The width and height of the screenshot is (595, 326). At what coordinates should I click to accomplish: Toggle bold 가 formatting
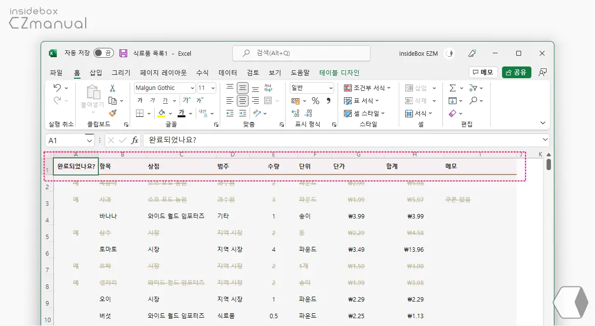[x=140, y=101]
